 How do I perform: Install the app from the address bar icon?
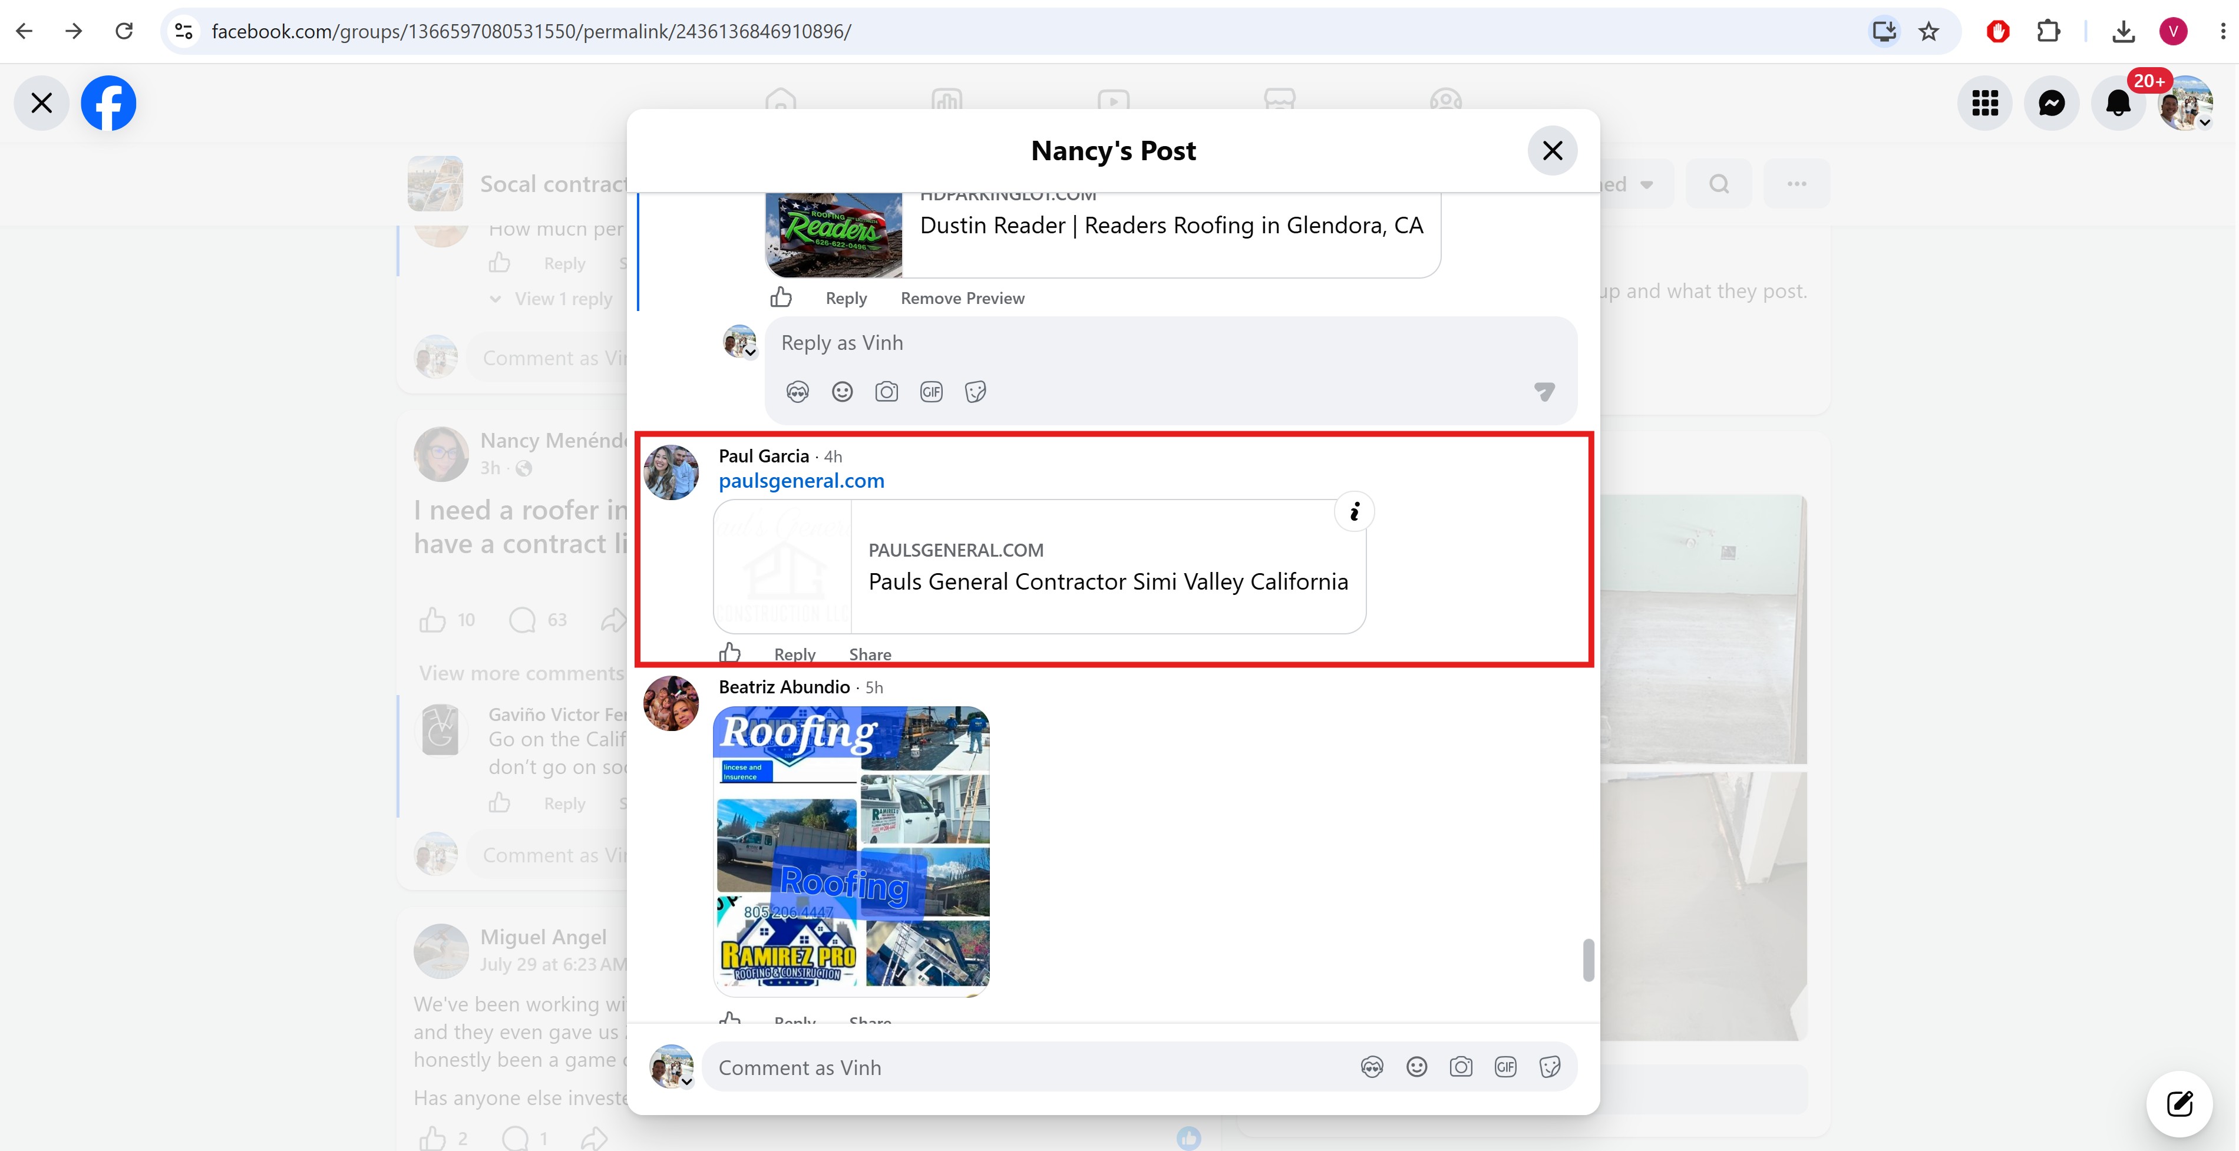pyautogui.click(x=1884, y=31)
